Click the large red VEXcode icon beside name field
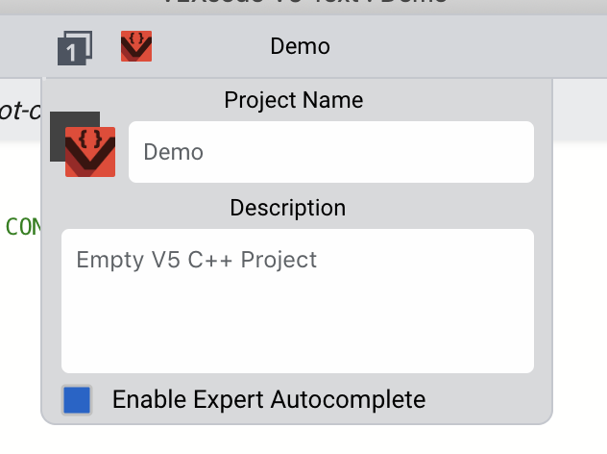Screen dimensions: 607x454 tap(90, 152)
